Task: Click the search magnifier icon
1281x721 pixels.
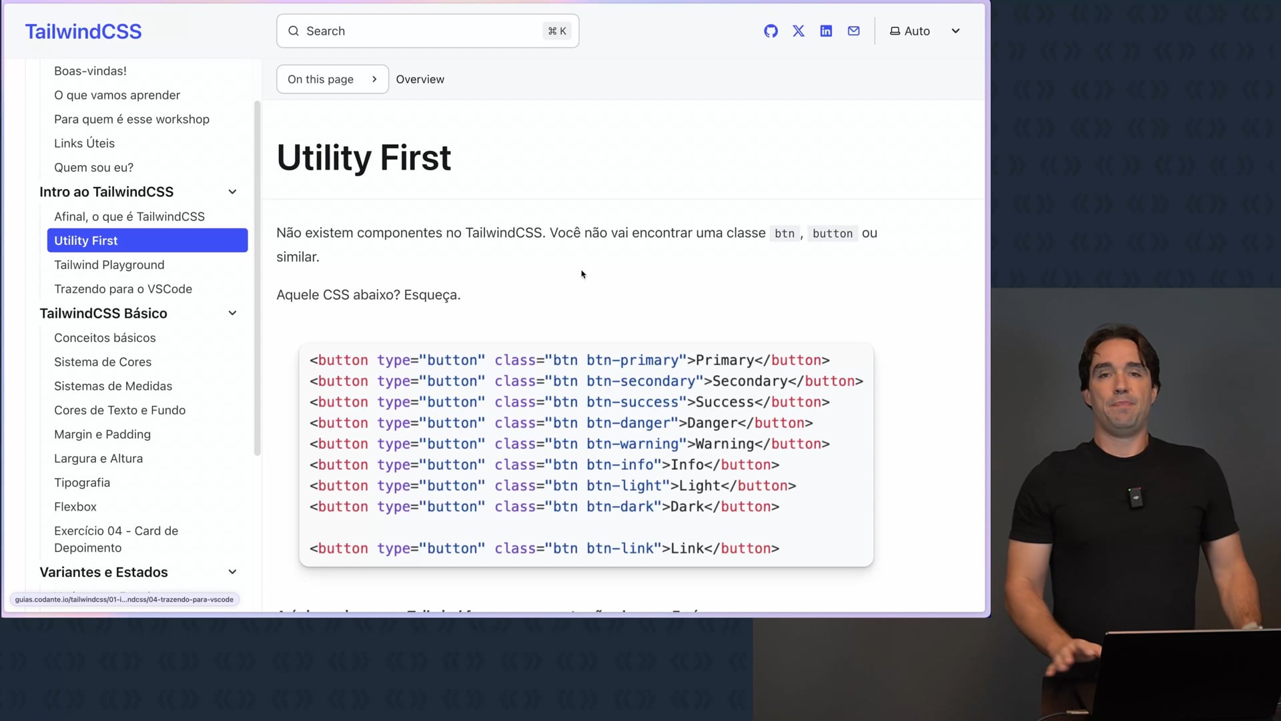Action: pyautogui.click(x=294, y=31)
